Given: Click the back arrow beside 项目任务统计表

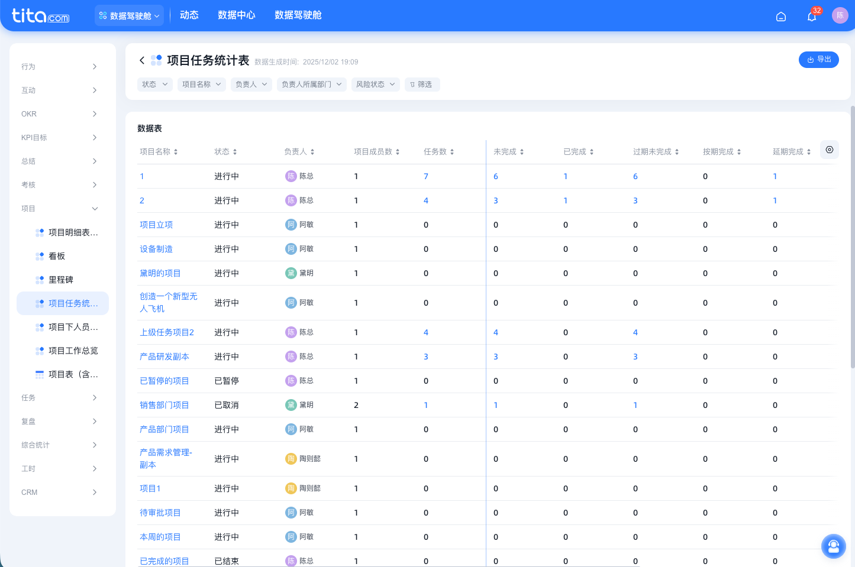Looking at the screenshot, I should point(142,60).
